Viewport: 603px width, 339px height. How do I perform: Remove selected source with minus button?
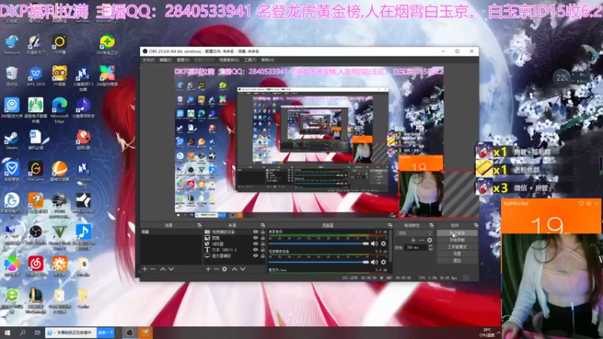coord(216,269)
